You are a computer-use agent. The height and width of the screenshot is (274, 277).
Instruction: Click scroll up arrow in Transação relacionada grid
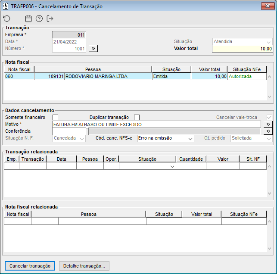coord(269,166)
